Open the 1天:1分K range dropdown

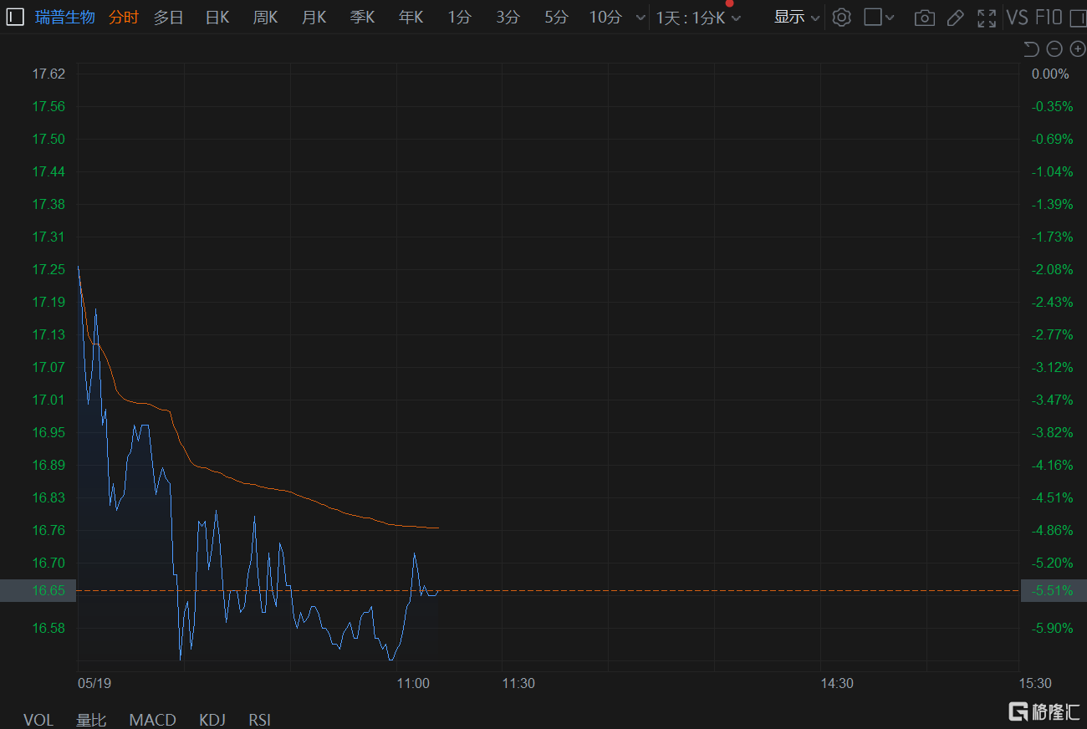698,18
